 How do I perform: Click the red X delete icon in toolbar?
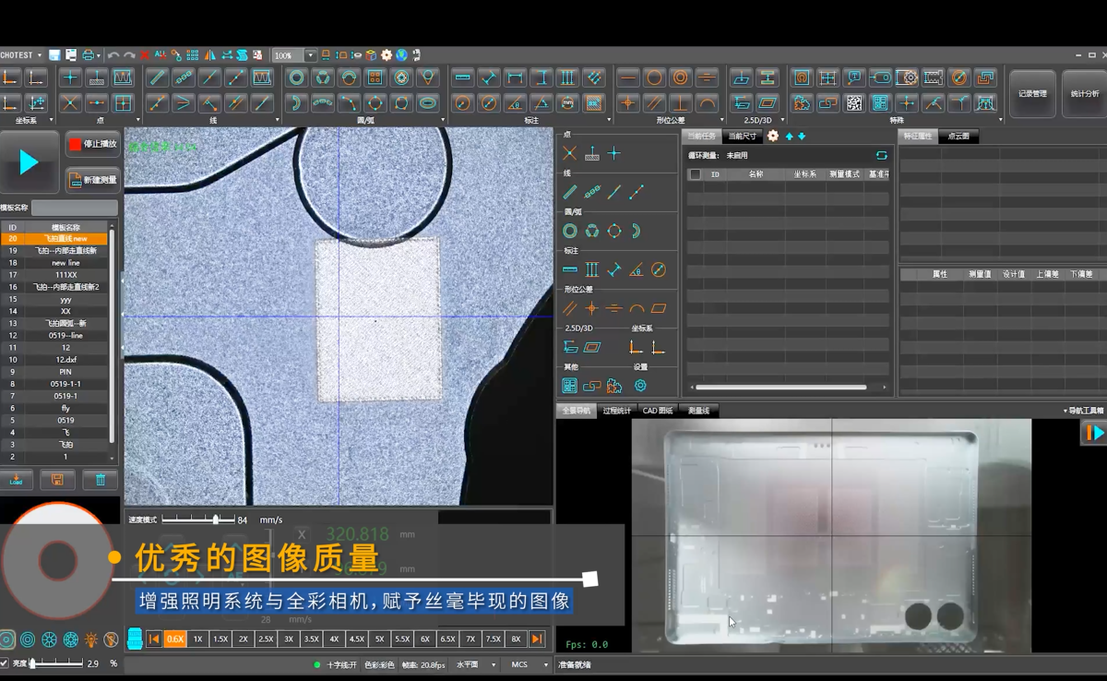(145, 55)
